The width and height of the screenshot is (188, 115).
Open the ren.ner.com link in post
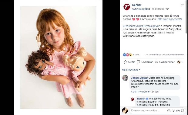170,19
